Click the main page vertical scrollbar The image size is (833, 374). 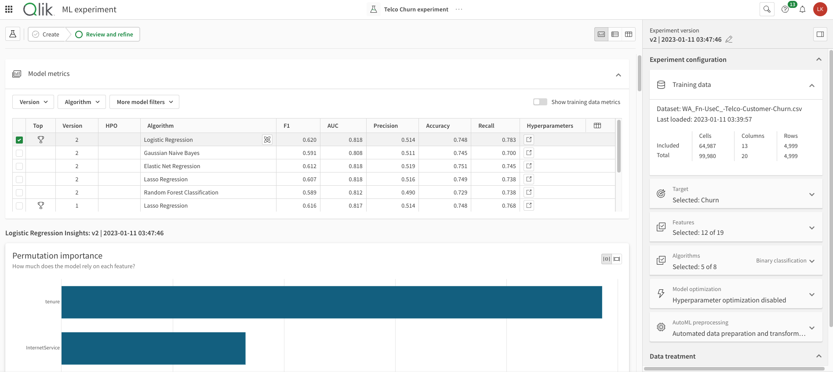(x=639, y=73)
